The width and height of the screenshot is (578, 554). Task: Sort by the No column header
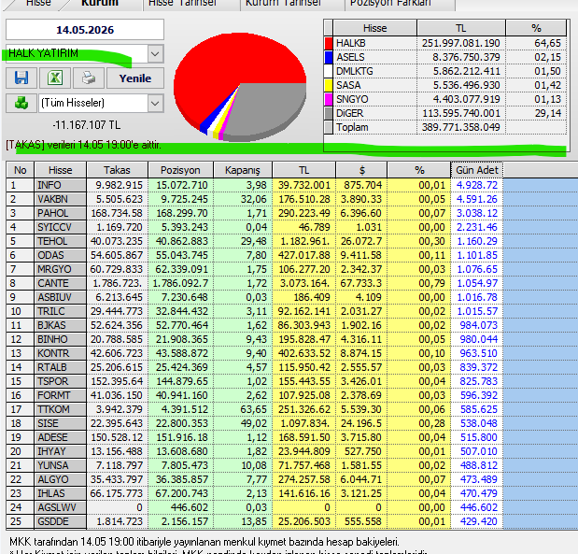tap(20, 170)
